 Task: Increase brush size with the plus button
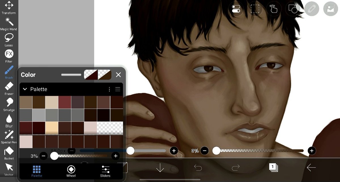(x=174, y=151)
